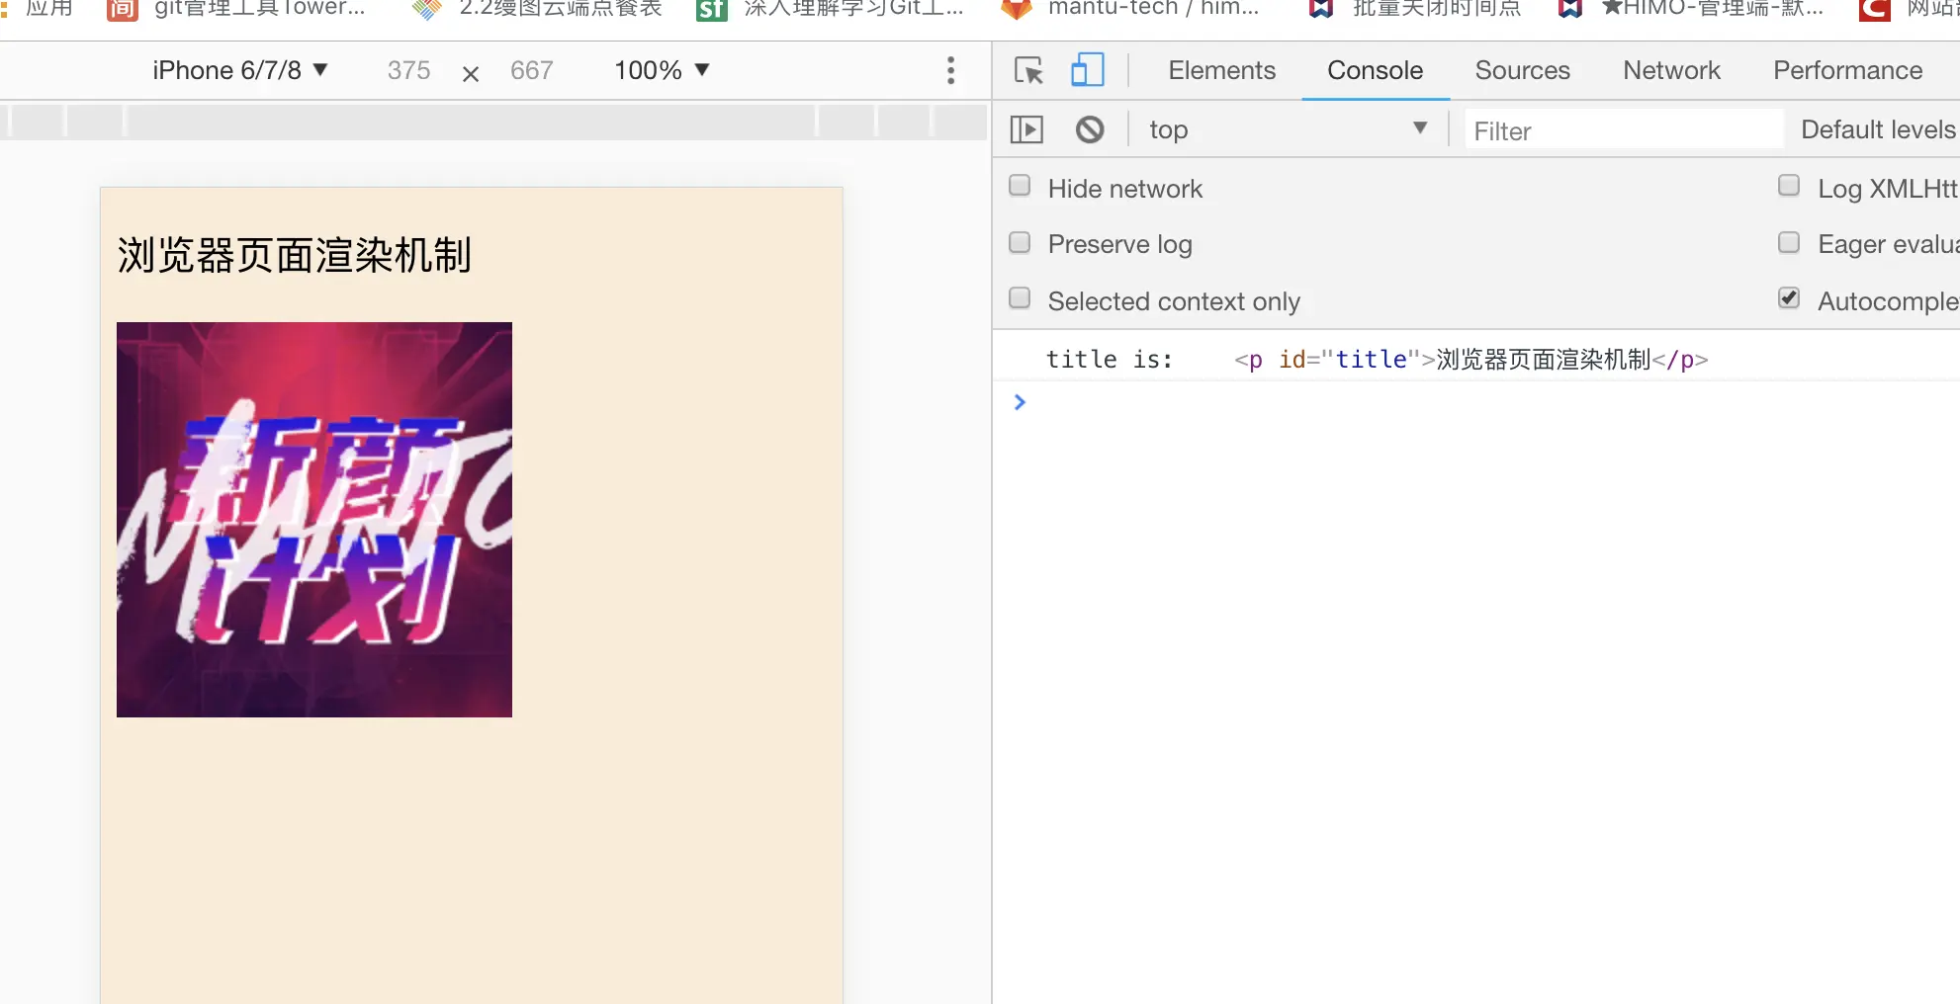Click the Hide network label
Viewport: 1960px width, 1004px height.
click(1125, 189)
